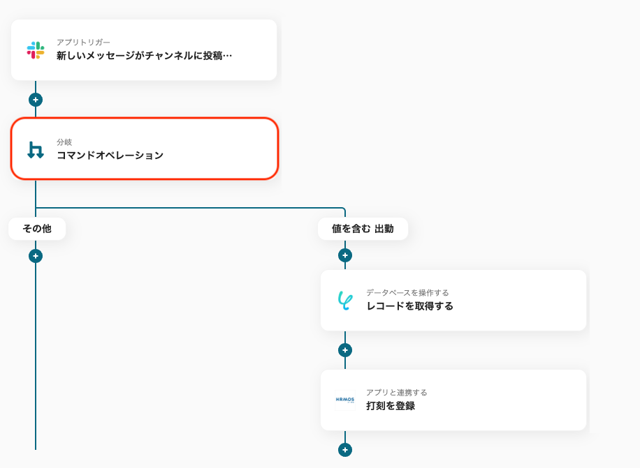Image resolution: width=640 pixels, height=468 pixels.
Task: Add step via plus under その他 label
Action: (x=36, y=256)
